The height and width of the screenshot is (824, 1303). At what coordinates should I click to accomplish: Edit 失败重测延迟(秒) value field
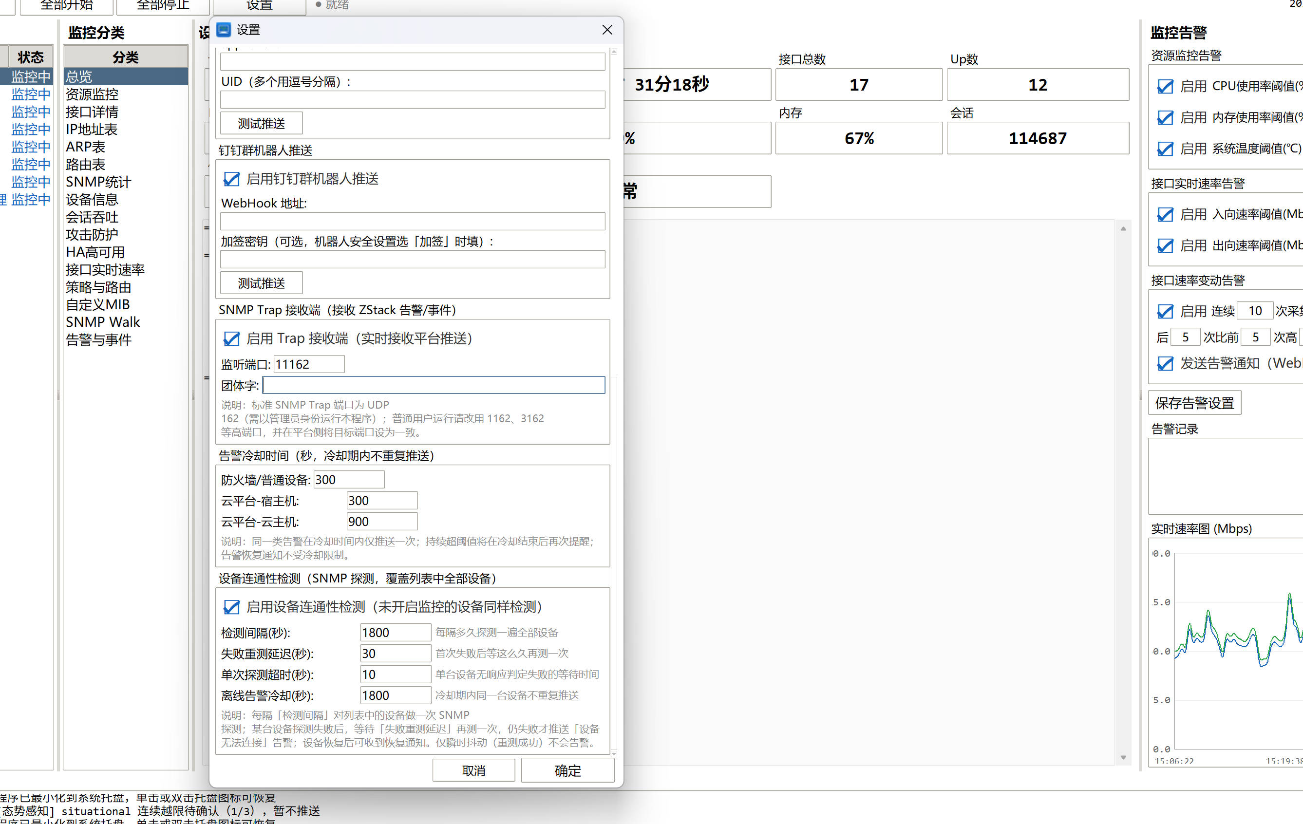396,654
